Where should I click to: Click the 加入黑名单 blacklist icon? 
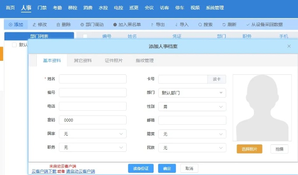tap(115, 24)
